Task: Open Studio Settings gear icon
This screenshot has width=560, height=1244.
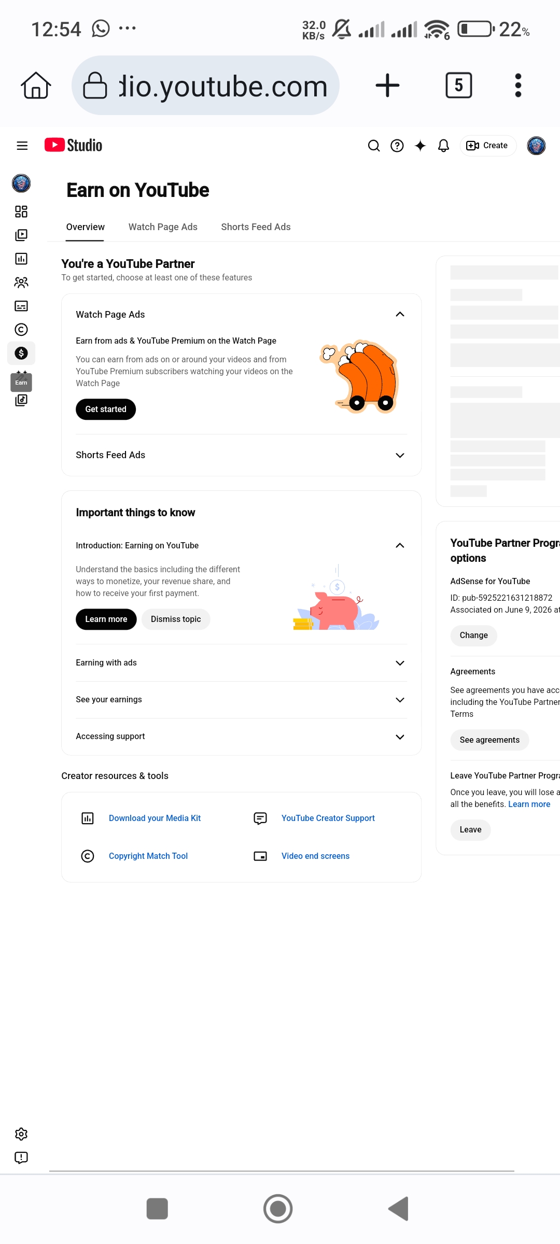Action: tap(21, 1134)
